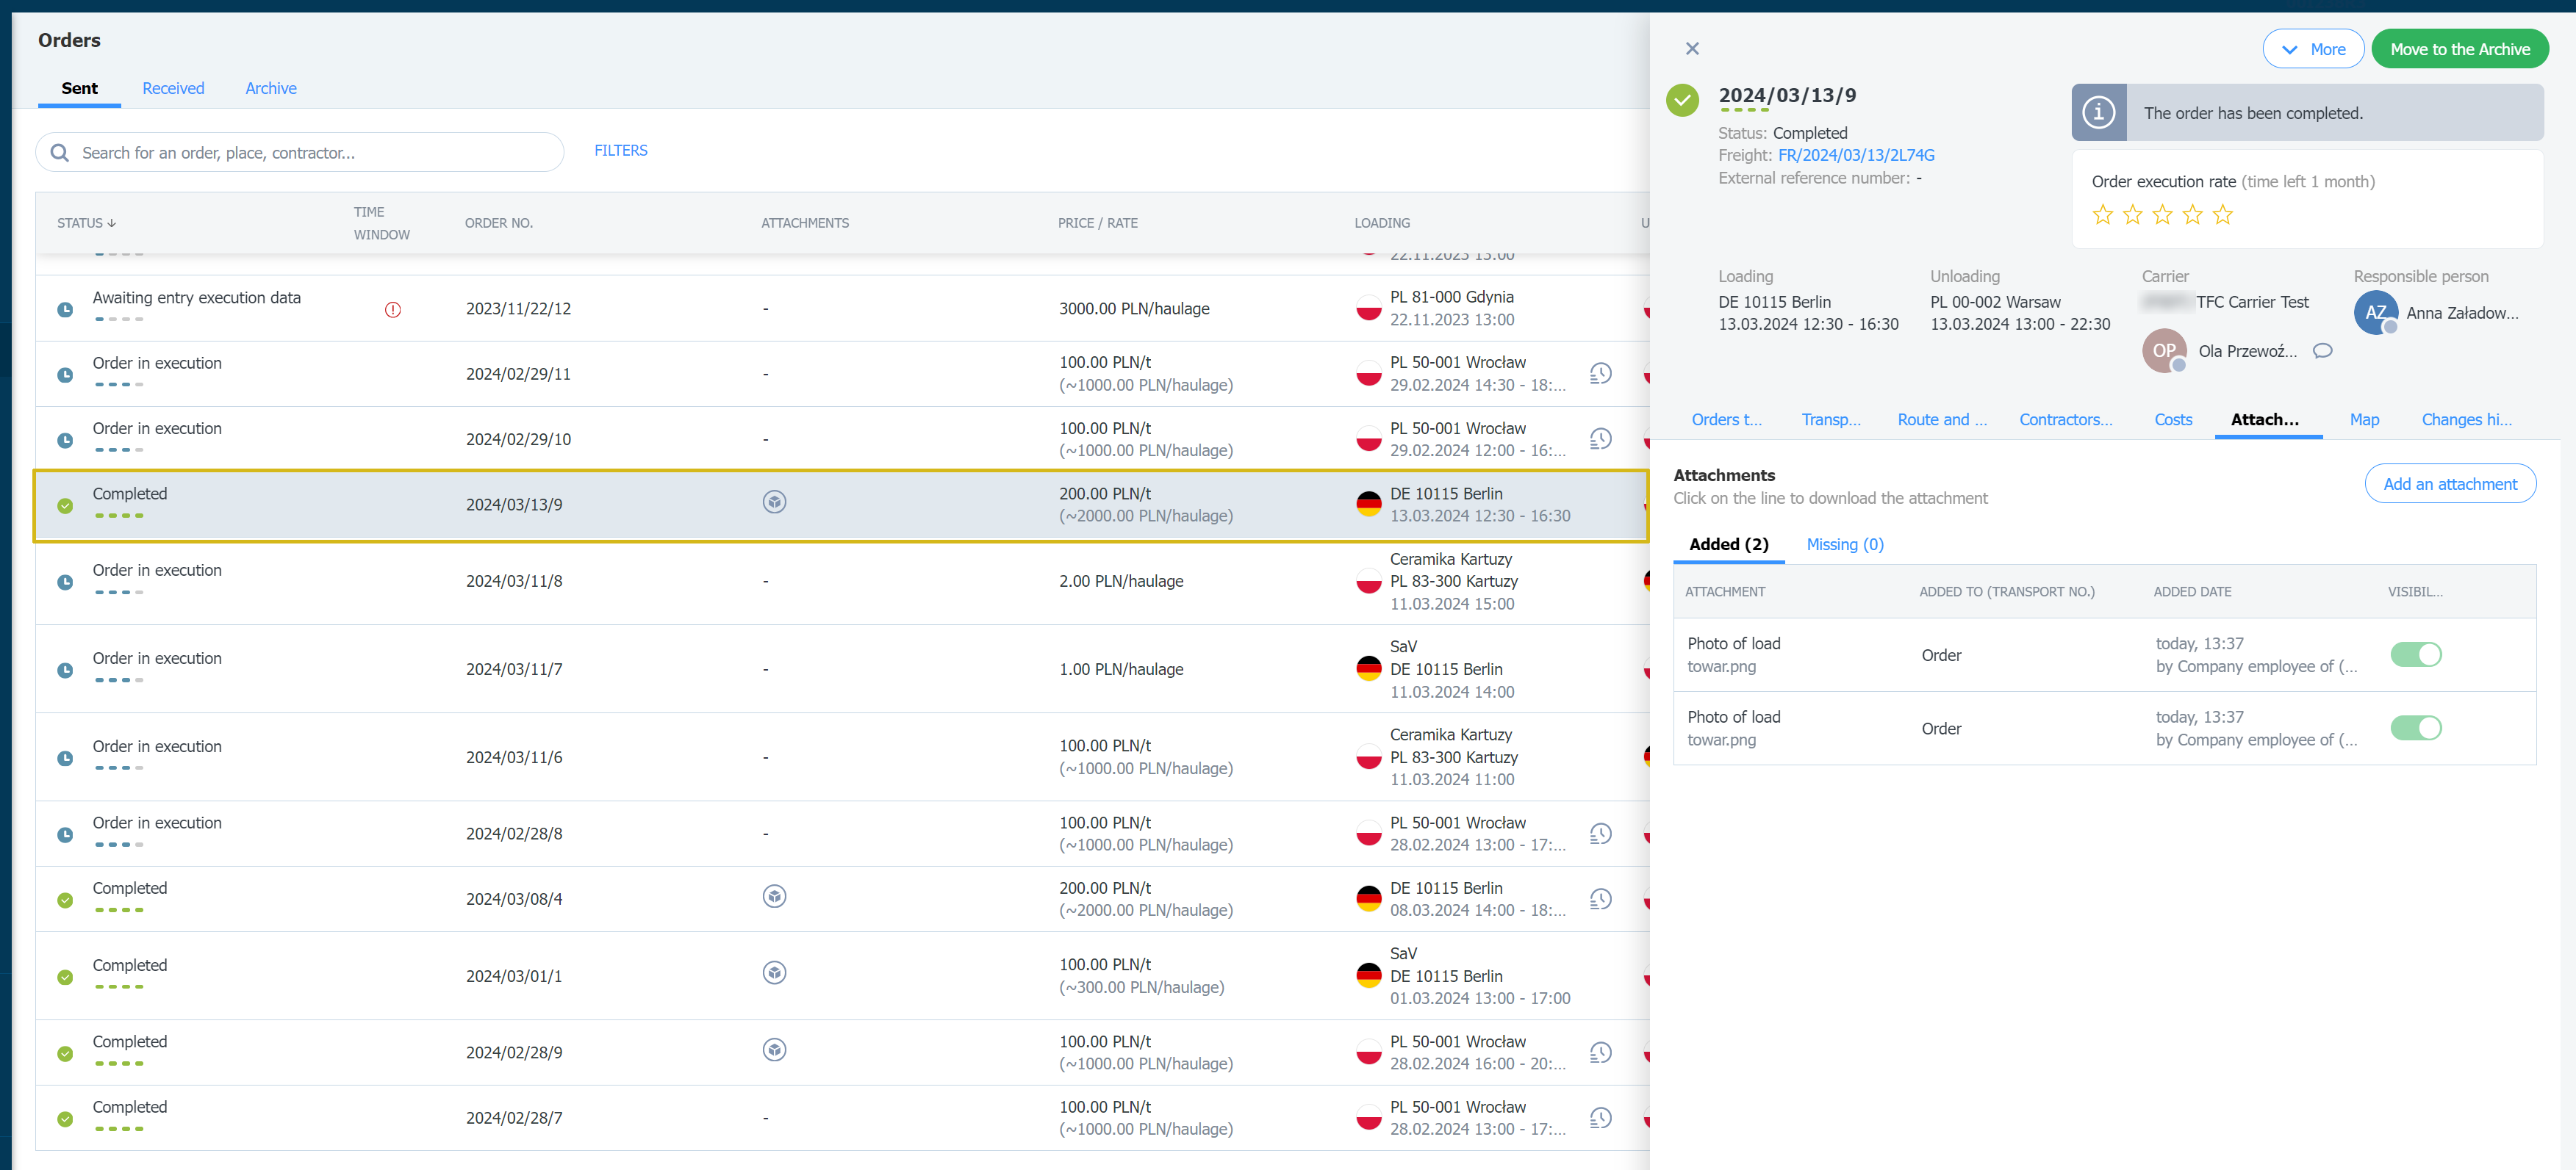Switch to the Archive tab
The width and height of the screenshot is (2576, 1170).
271,88
